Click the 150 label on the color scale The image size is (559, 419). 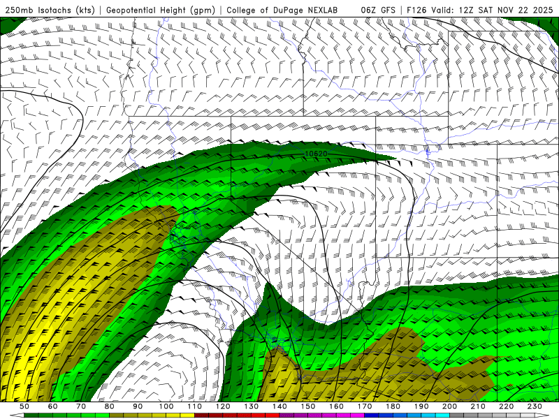pos(307,406)
